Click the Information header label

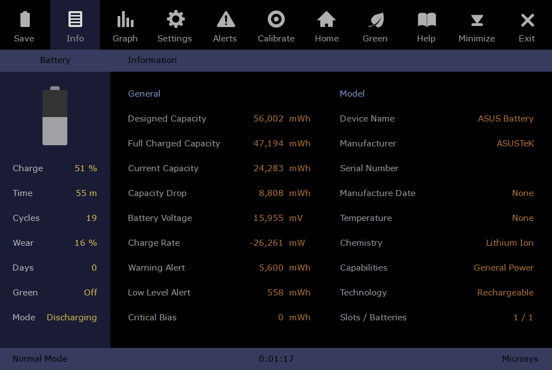pyautogui.click(x=152, y=60)
